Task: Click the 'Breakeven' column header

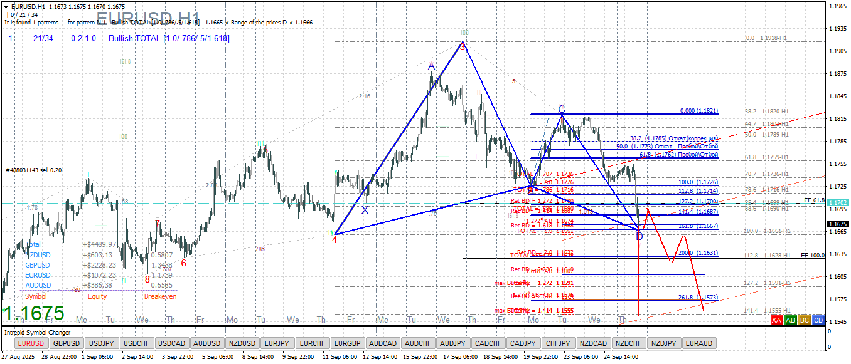Action: click(x=160, y=296)
